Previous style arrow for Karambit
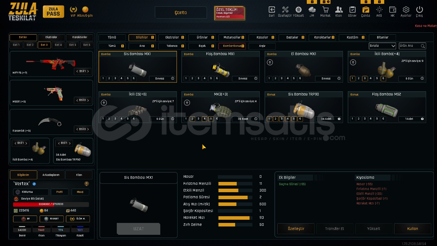Screen dimensions: 437x246 (77, 129)
